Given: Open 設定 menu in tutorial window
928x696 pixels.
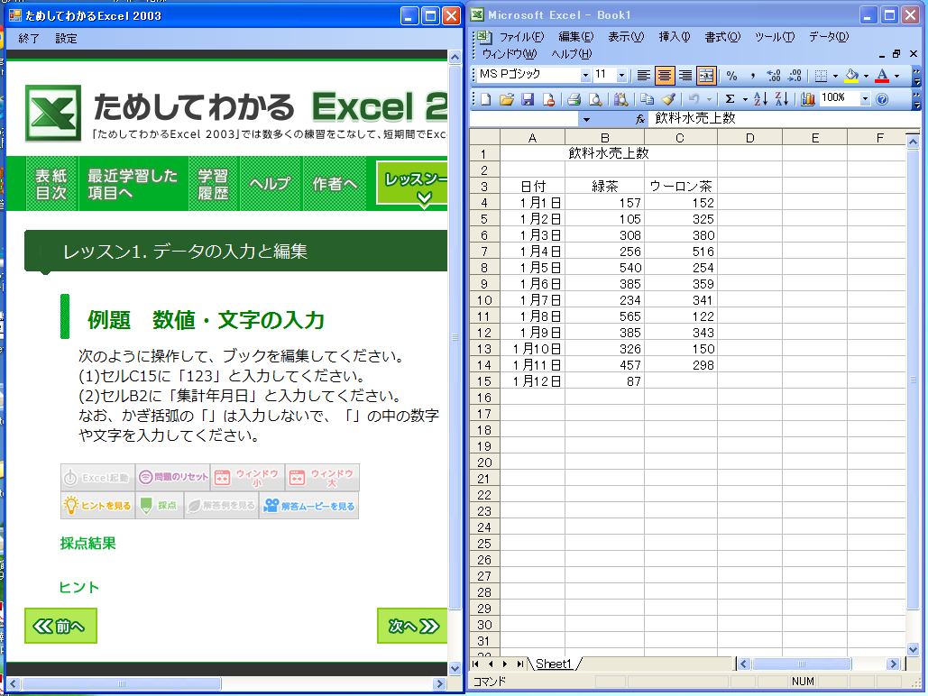Looking at the screenshot, I should (67, 39).
